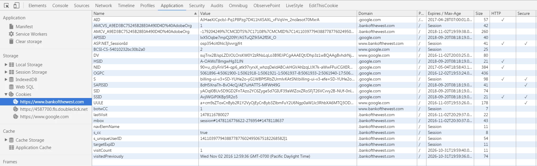Click the Web SQL database icon
537x166 pixels.
pyautogui.click(x=11, y=87)
